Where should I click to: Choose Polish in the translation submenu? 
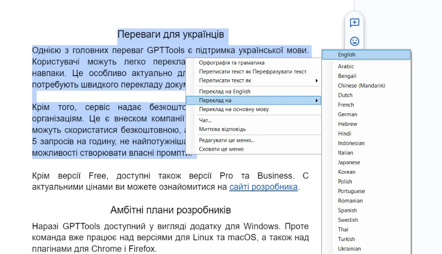[345, 182]
